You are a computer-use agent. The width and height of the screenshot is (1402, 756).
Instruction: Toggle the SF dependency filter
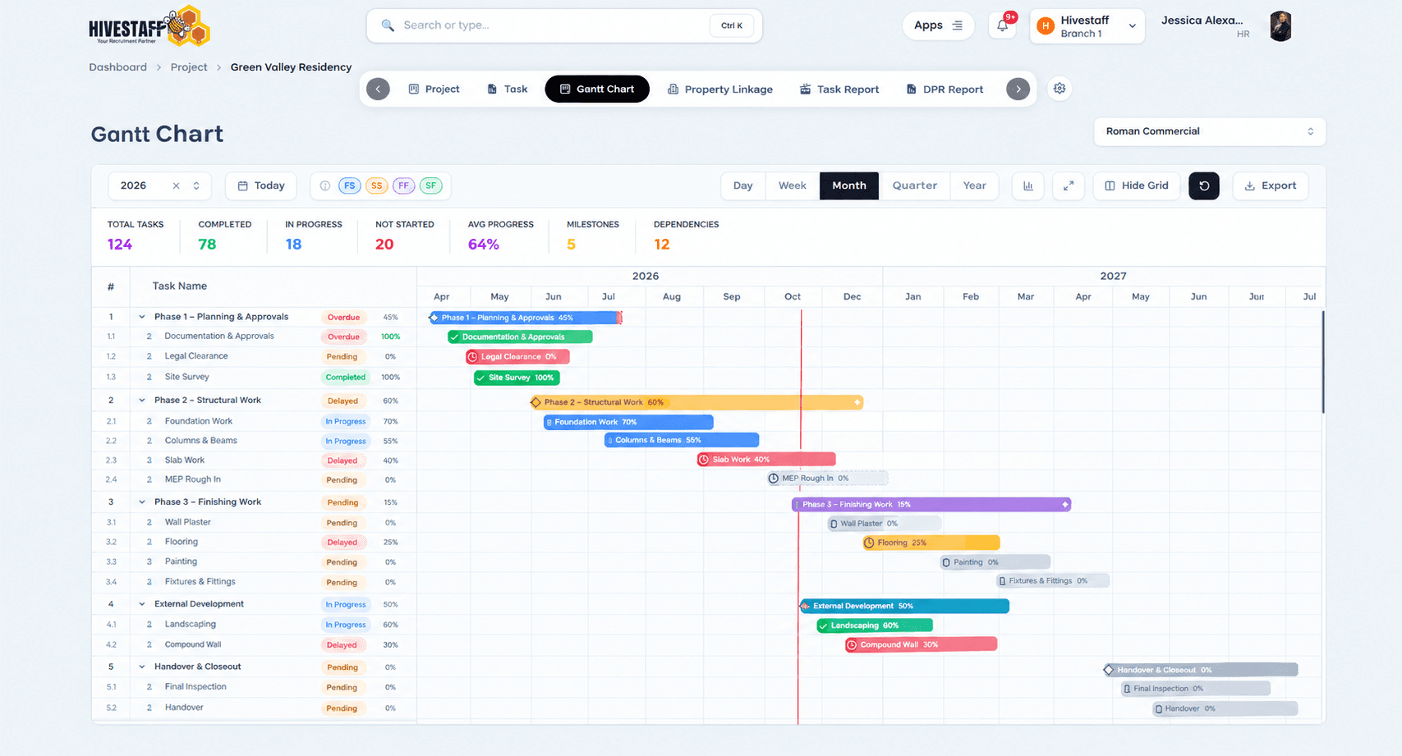coord(430,186)
